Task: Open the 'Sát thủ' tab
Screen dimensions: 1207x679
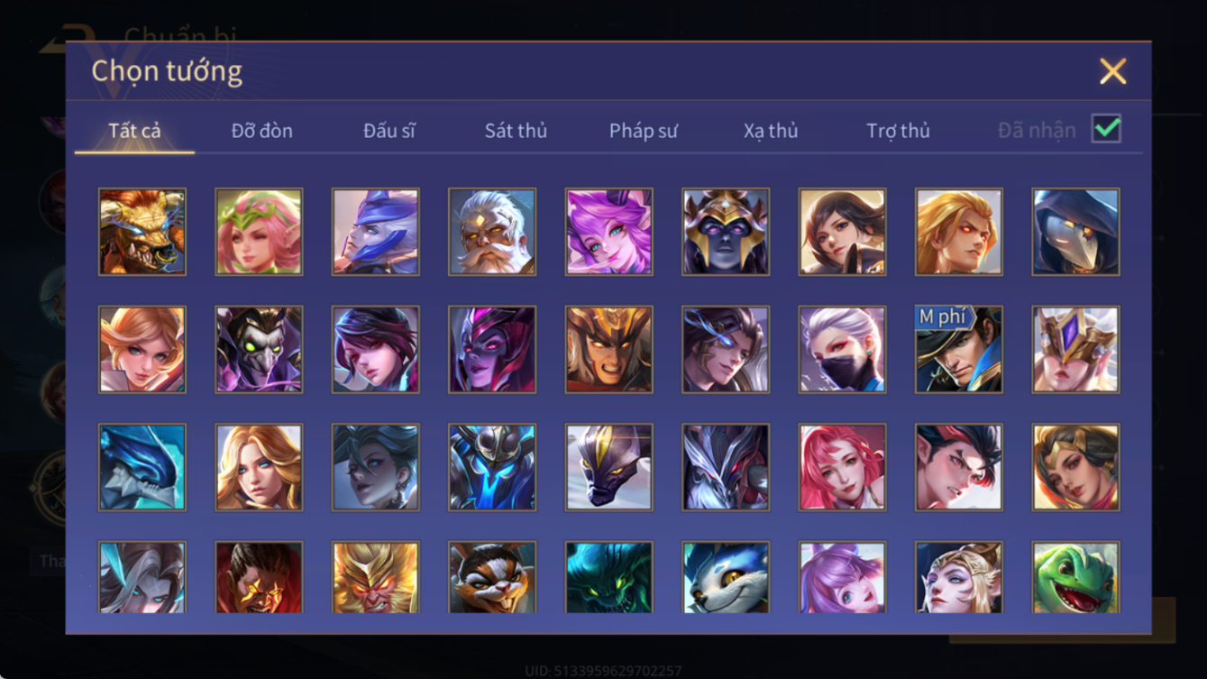Action: point(516,131)
